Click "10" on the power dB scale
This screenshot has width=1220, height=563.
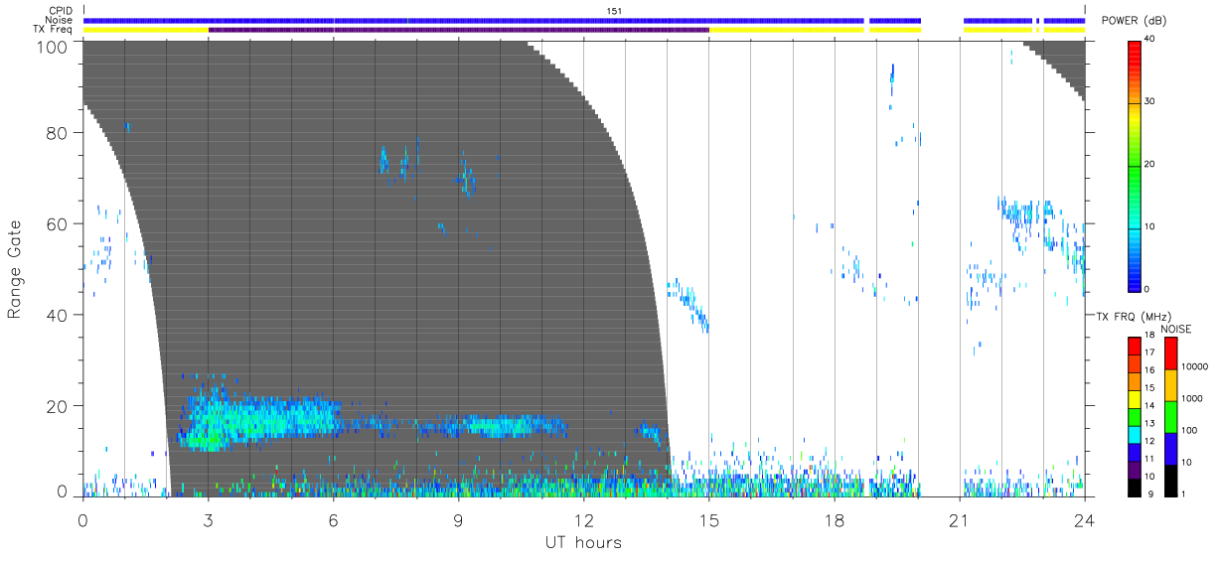[1151, 227]
